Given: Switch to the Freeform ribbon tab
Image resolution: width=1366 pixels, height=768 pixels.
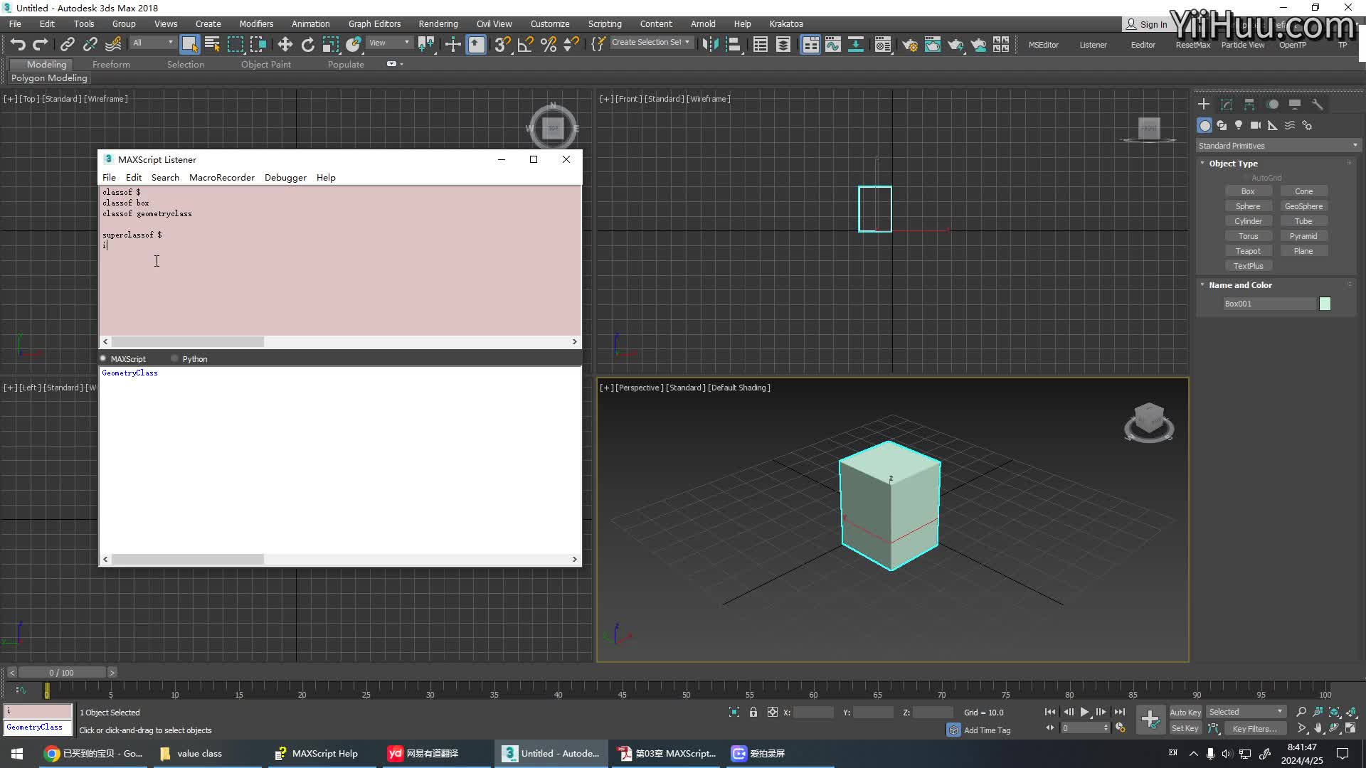Looking at the screenshot, I should coord(111,64).
